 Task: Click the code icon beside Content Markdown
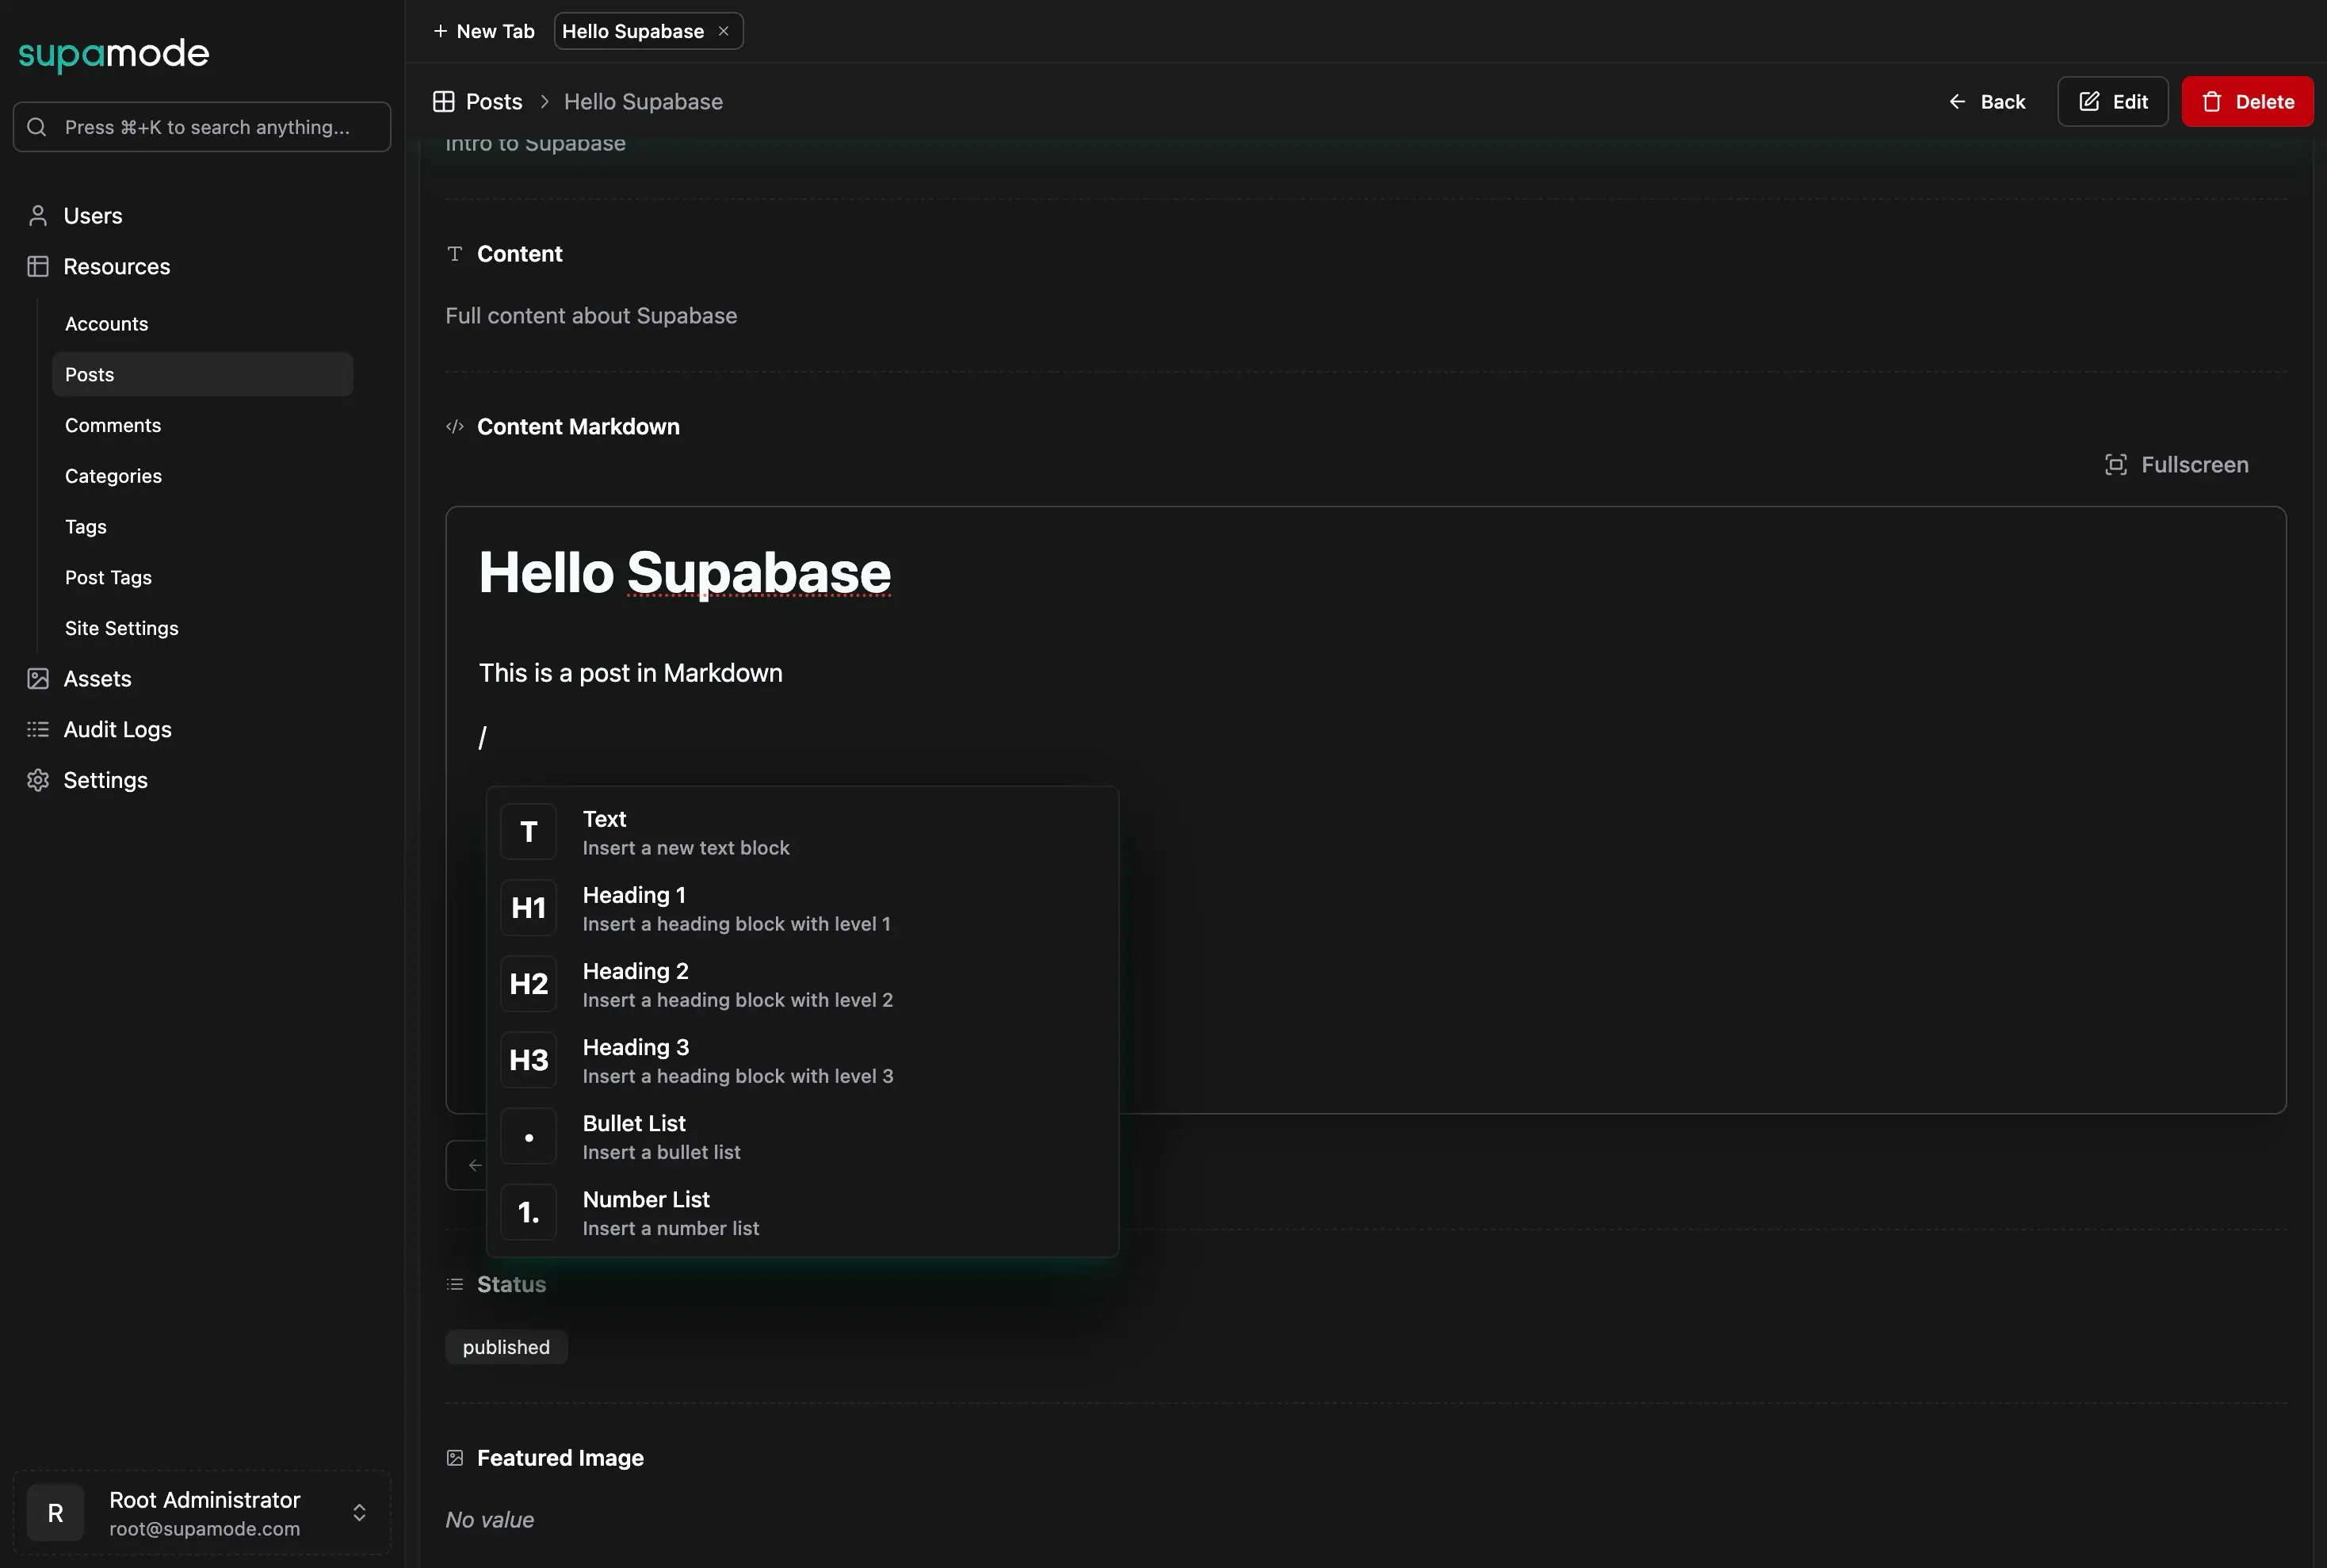[455, 426]
